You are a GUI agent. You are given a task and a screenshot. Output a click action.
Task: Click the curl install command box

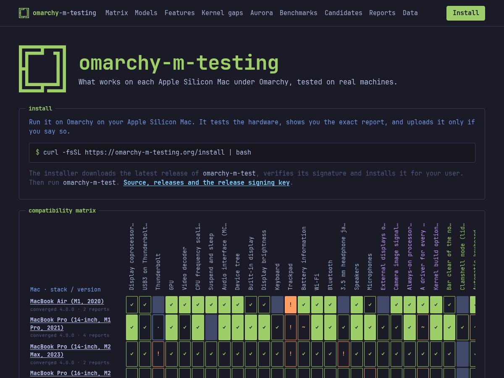[252, 152]
